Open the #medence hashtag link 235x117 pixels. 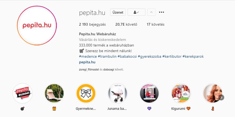88,57
